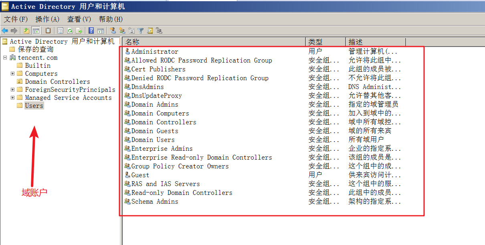Open Help with blue question mark icon
This screenshot has height=245, width=485.
[91, 30]
